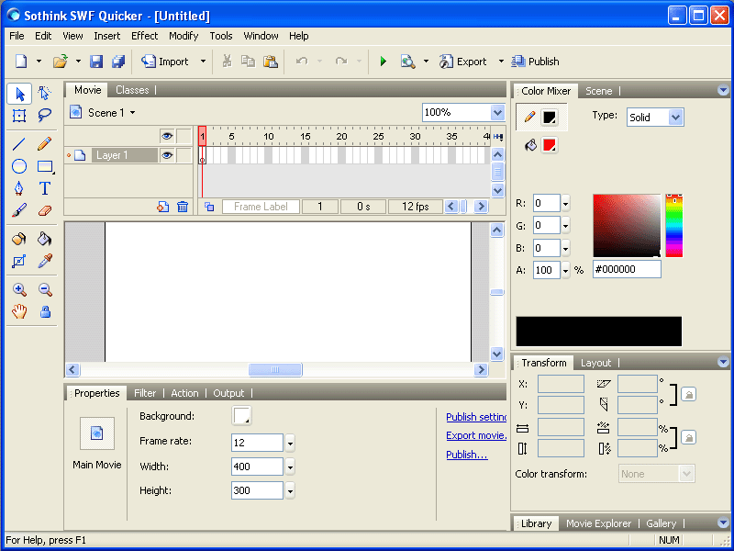Select the Selection arrow tool

pos(19,94)
